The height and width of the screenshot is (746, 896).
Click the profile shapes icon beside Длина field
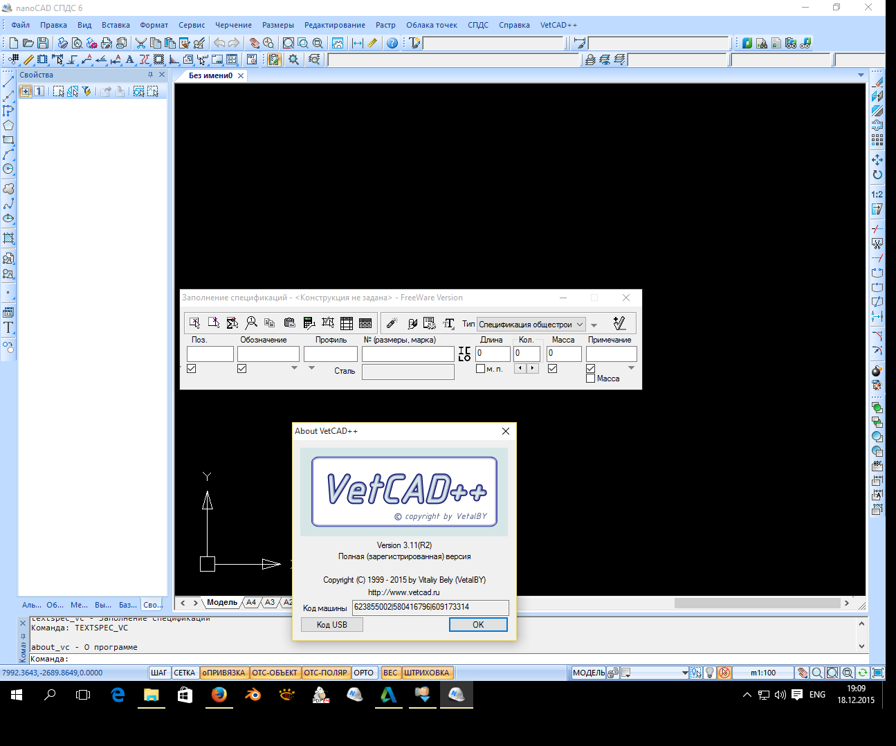point(464,354)
